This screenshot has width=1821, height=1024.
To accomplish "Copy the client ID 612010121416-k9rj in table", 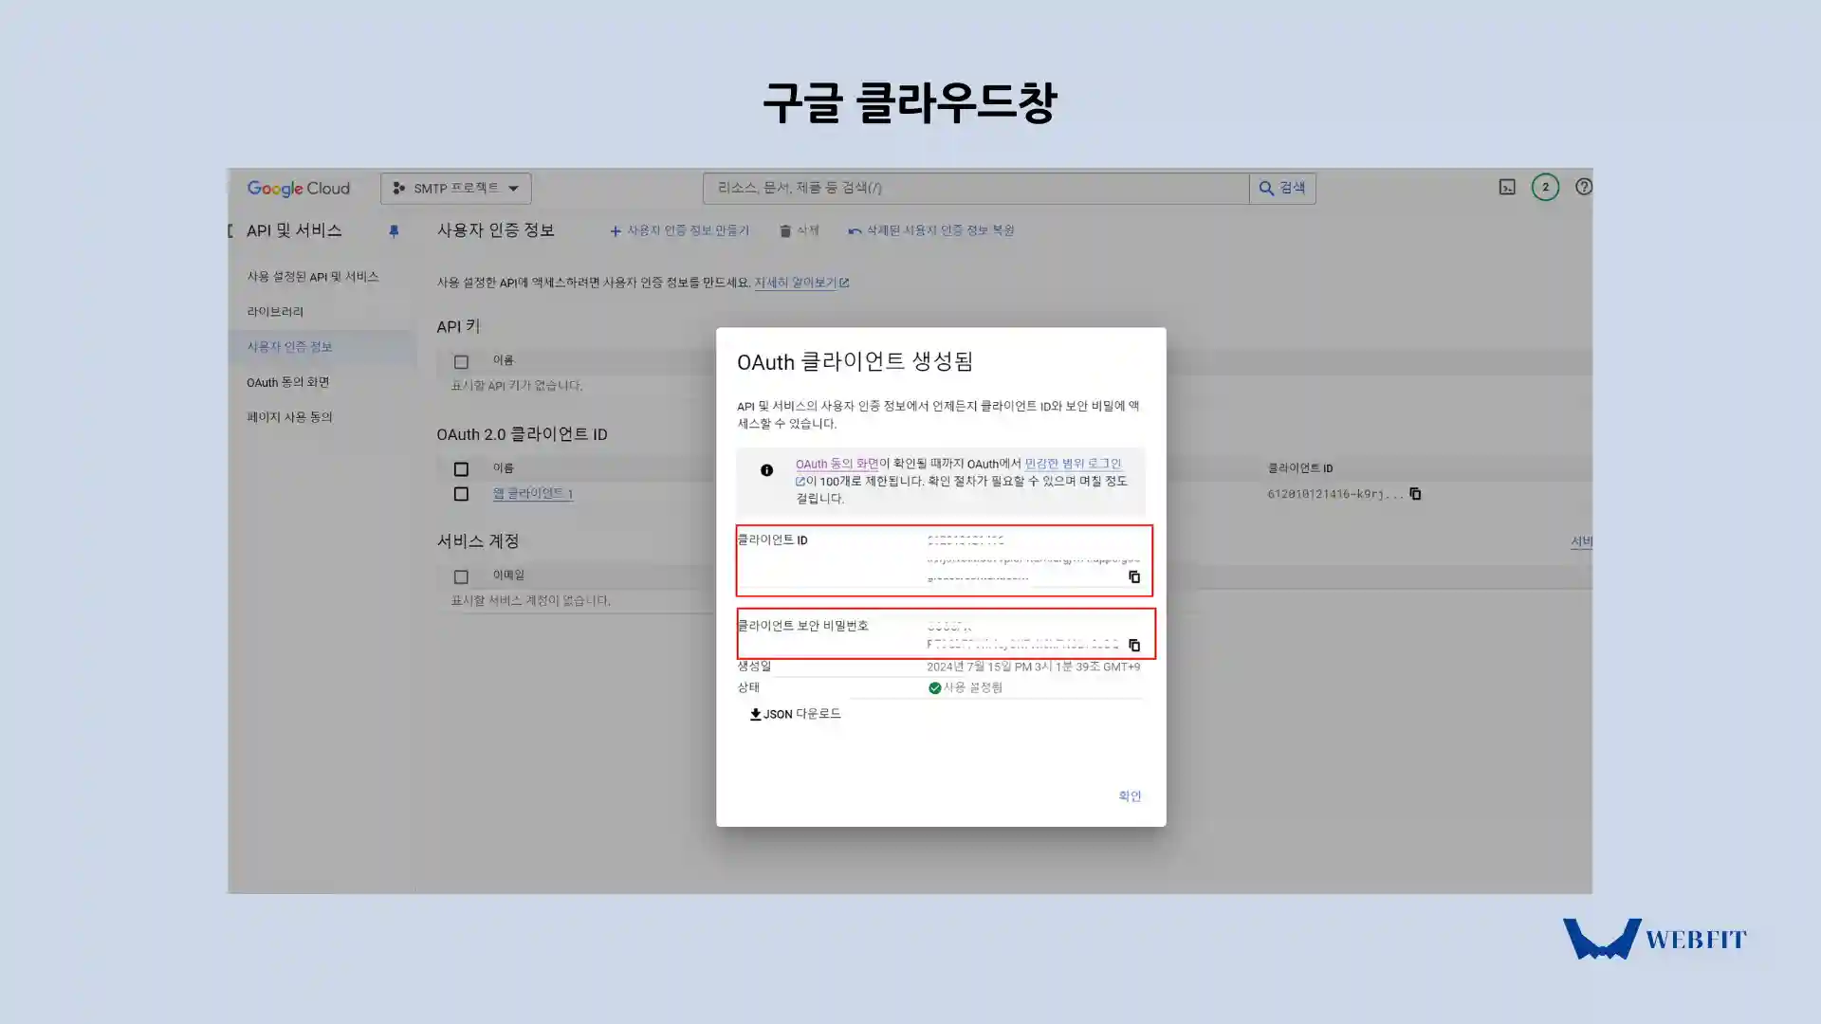I will tap(1415, 494).
